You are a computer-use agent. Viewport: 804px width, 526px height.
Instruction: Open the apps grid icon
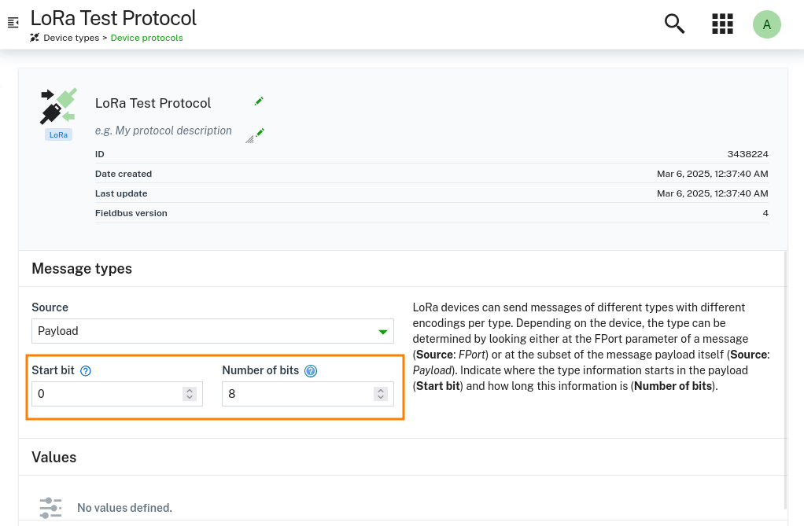click(721, 24)
